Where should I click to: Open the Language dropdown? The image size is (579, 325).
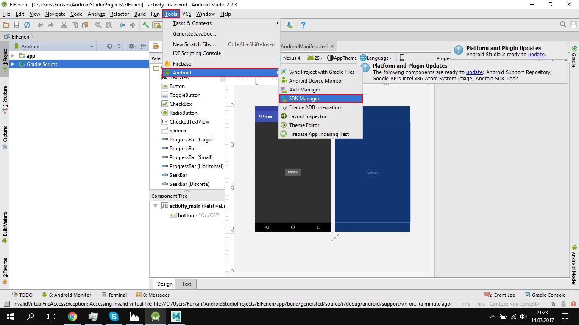pos(376,58)
